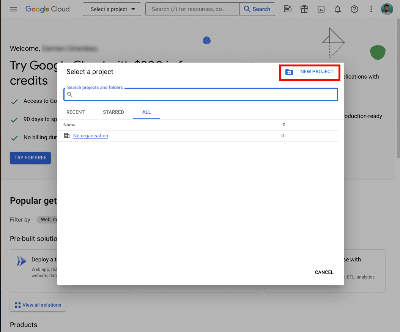400x332 pixels.
Task: Select the ALL tab
Action: [146, 112]
